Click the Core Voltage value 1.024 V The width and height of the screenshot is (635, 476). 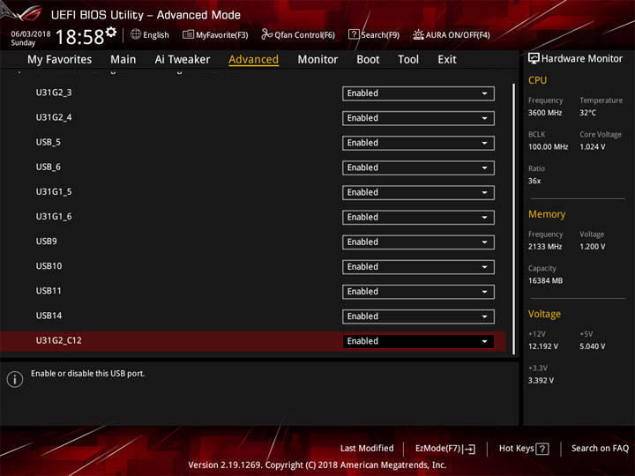592,147
